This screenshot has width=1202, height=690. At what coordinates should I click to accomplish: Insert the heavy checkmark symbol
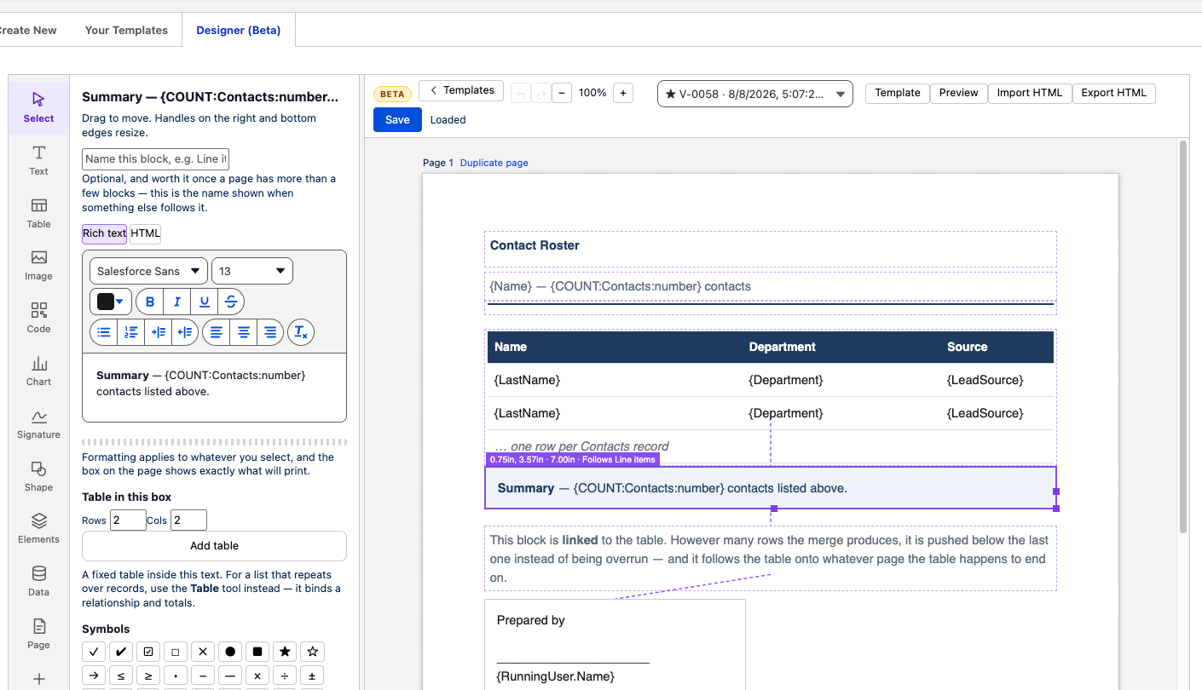pyautogui.click(x=121, y=652)
